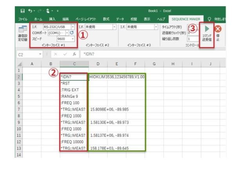Switch to the 校閲 tab

coord(134,19)
